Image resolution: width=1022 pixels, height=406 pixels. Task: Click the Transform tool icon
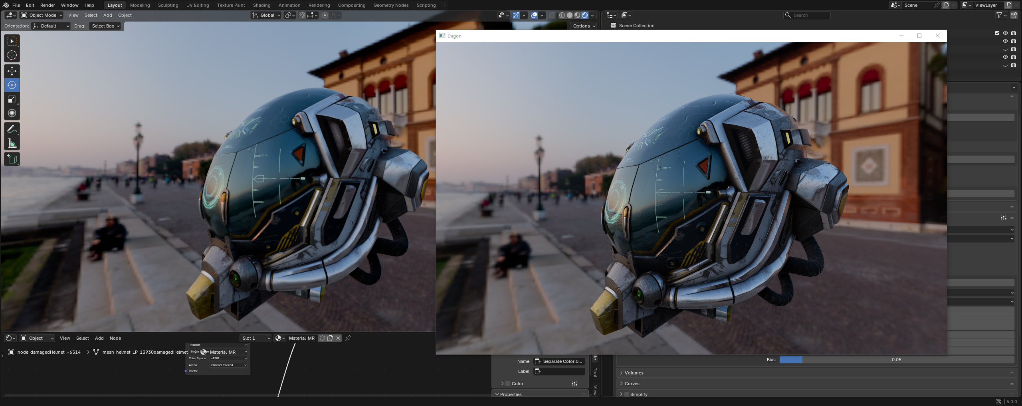tap(12, 113)
